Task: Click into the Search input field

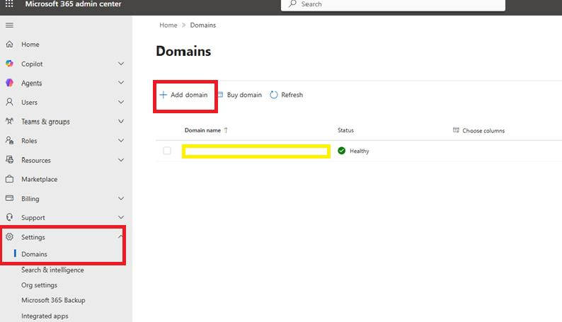Action: [x=393, y=4]
